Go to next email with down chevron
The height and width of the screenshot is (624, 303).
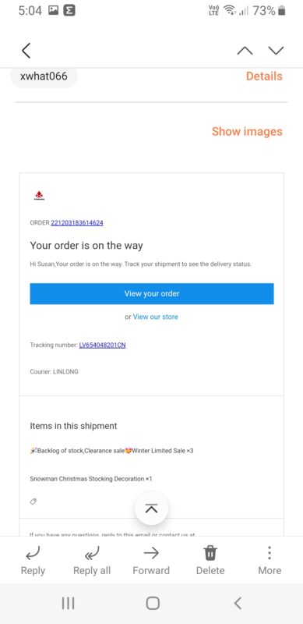[276, 51]
